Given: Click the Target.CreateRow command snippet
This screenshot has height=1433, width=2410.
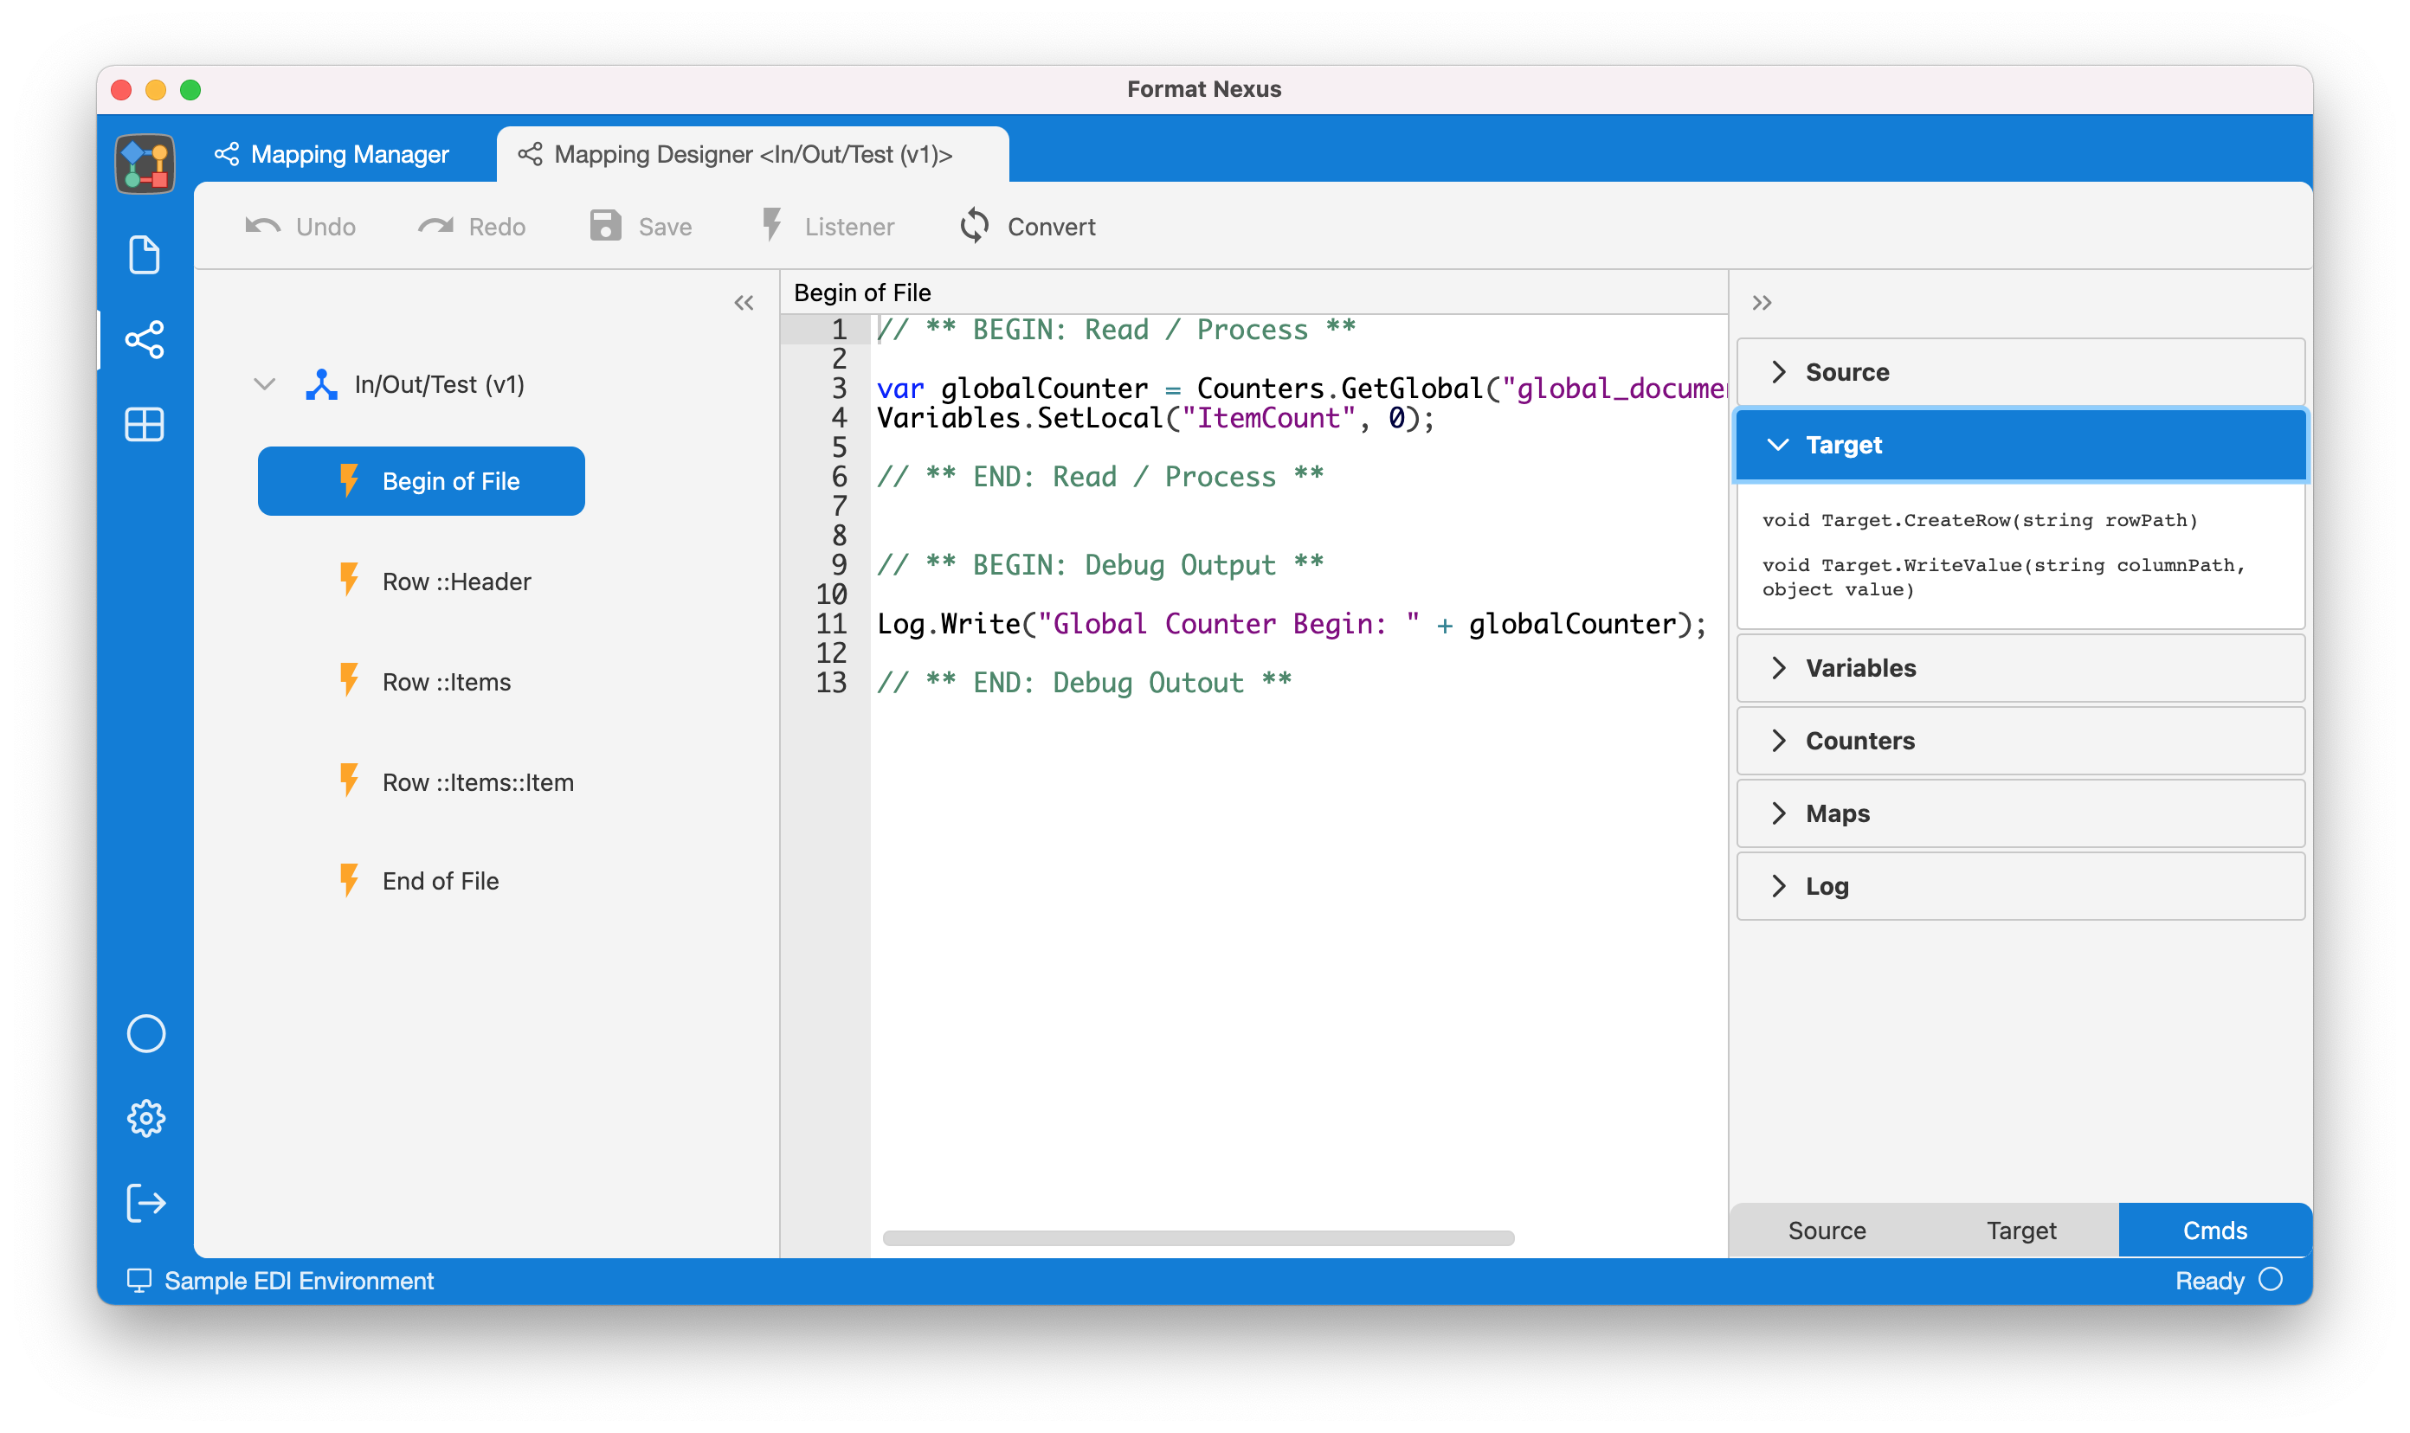Looking at the screenshot, I should tap(1979, 520).
